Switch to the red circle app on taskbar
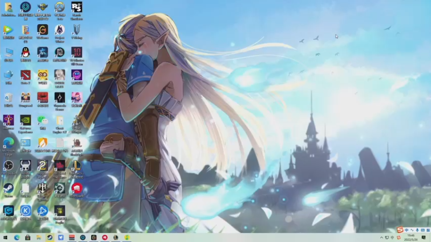431x242 pixels. pyautogui.click(x=105, y=238)
